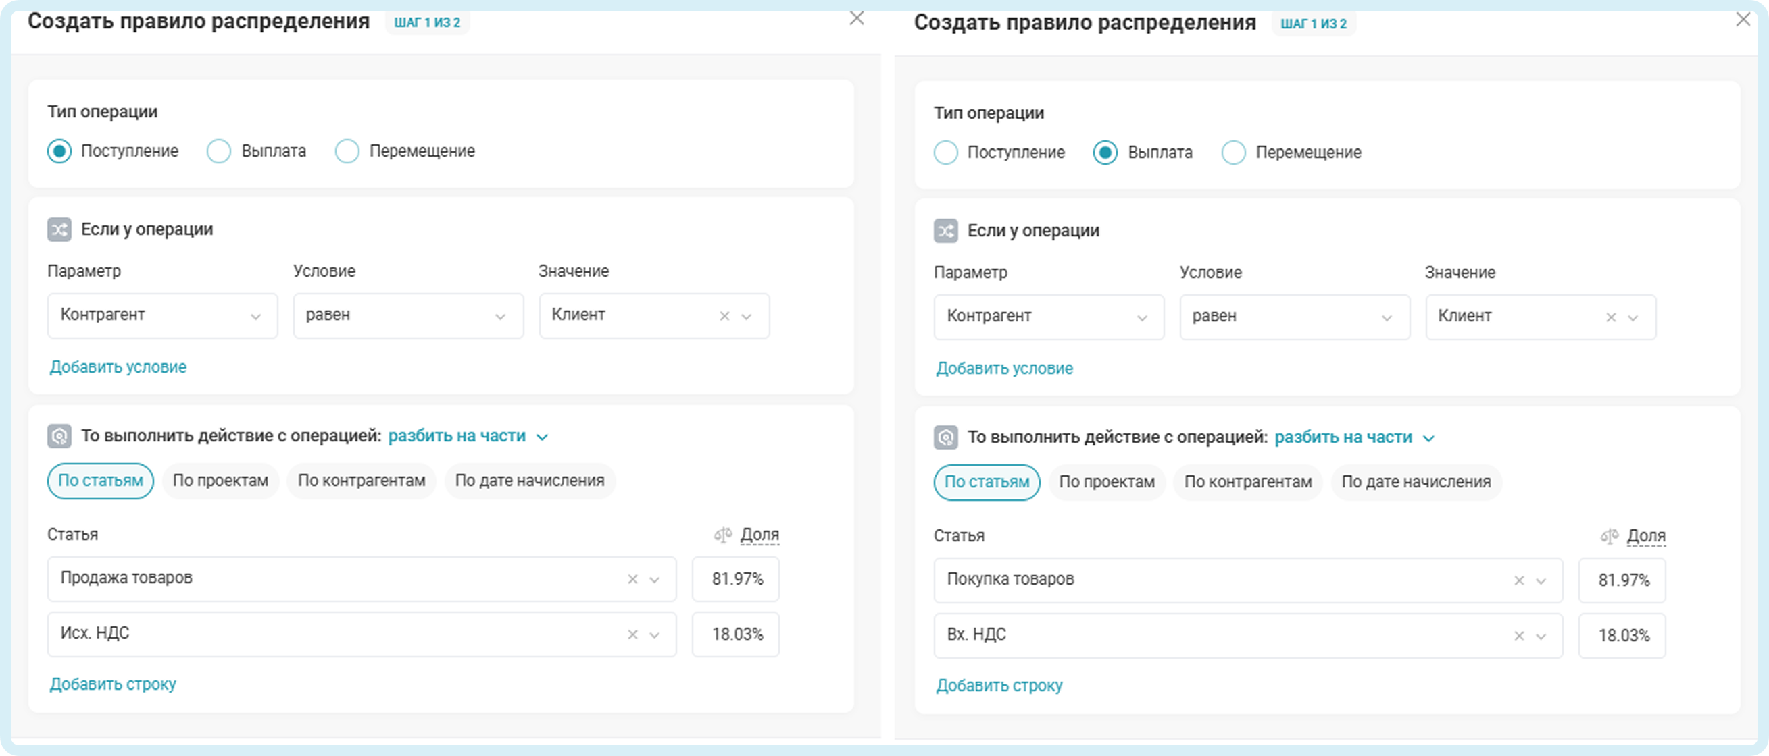This screenshot has height=756, width=1769.
Task: Click 81.97% share field for 'Продажа товаров'
Action: pyautogui.click(x=735, y=579)
